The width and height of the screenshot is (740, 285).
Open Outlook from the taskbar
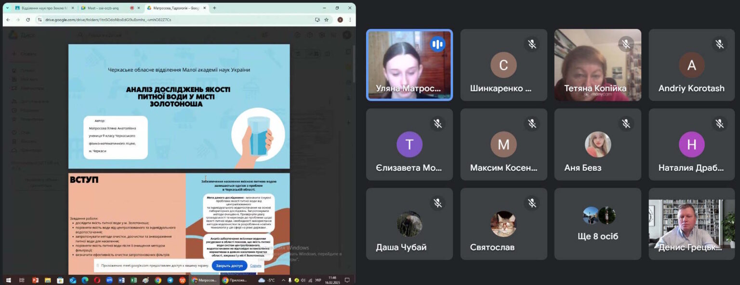73,280
